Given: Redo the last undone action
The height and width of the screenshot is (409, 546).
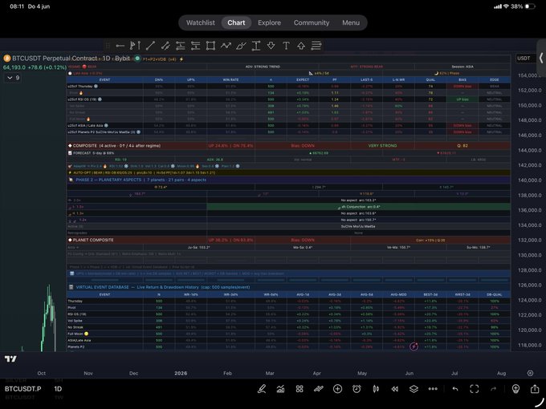Looking at the screenshot, I should point(494,389).
